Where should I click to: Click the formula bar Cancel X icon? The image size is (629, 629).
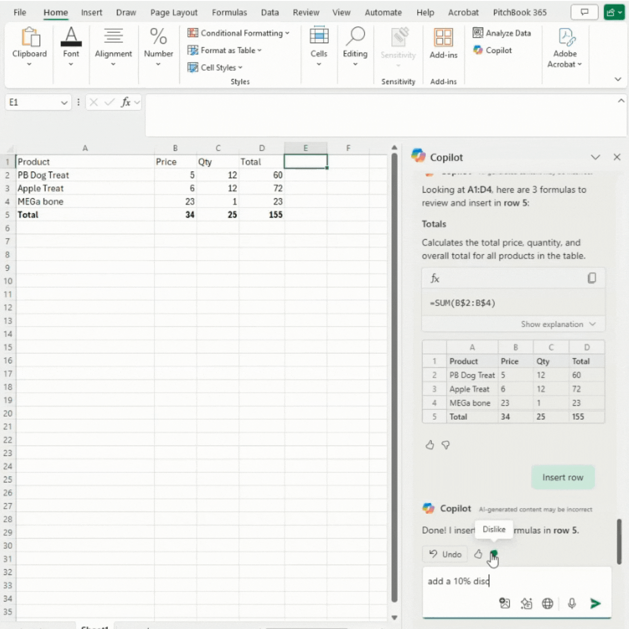point(93,102)
